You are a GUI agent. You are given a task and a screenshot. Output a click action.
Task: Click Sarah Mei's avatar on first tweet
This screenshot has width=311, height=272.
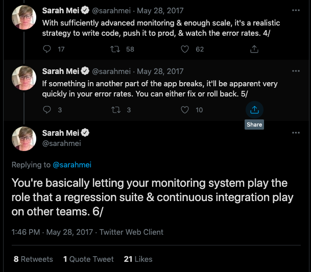pos(24,17)
